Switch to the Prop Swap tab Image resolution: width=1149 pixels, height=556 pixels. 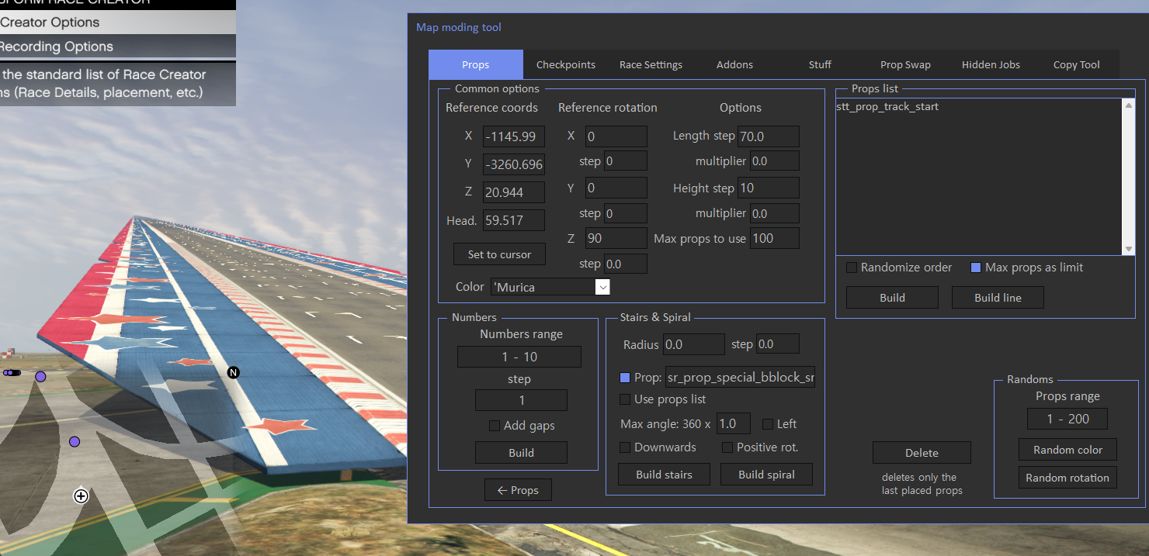pyautogui.click(x=905, y=64)
